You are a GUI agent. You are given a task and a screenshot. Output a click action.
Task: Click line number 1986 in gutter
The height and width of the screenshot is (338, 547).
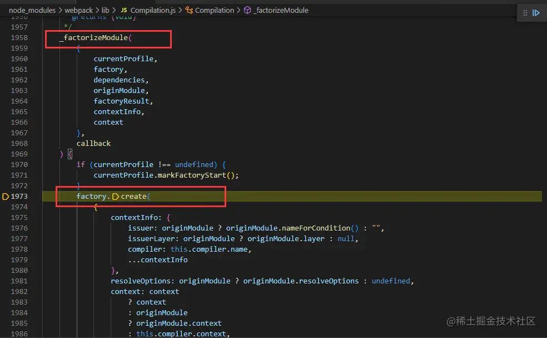[19, 334]
